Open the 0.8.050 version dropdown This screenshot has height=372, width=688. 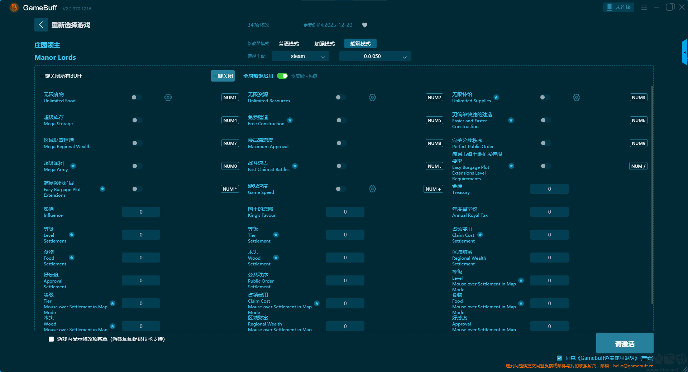tap(375, 56)
